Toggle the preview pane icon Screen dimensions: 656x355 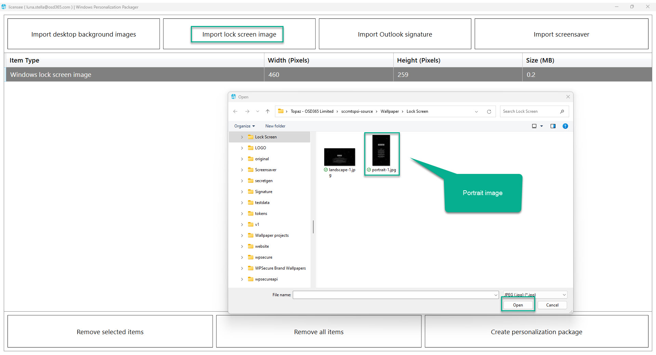pos(553,126)
